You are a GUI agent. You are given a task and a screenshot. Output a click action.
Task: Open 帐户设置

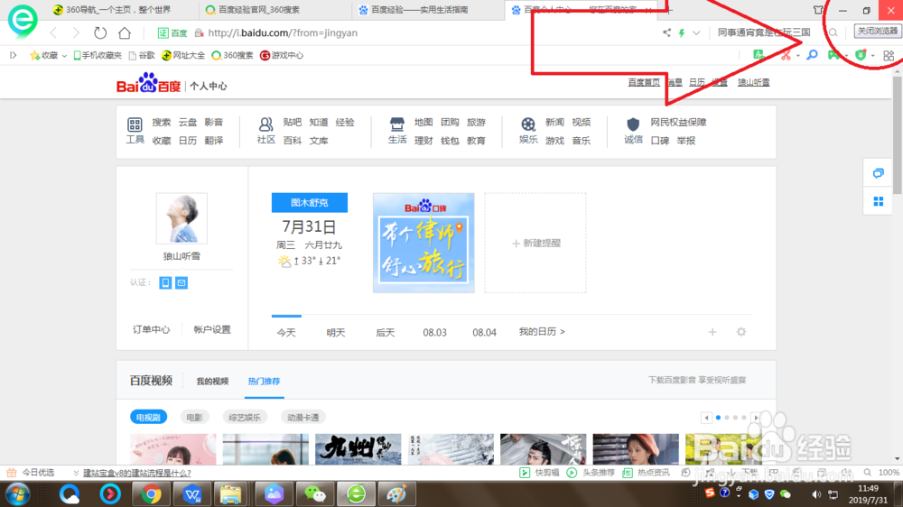(x=212, y=329)
